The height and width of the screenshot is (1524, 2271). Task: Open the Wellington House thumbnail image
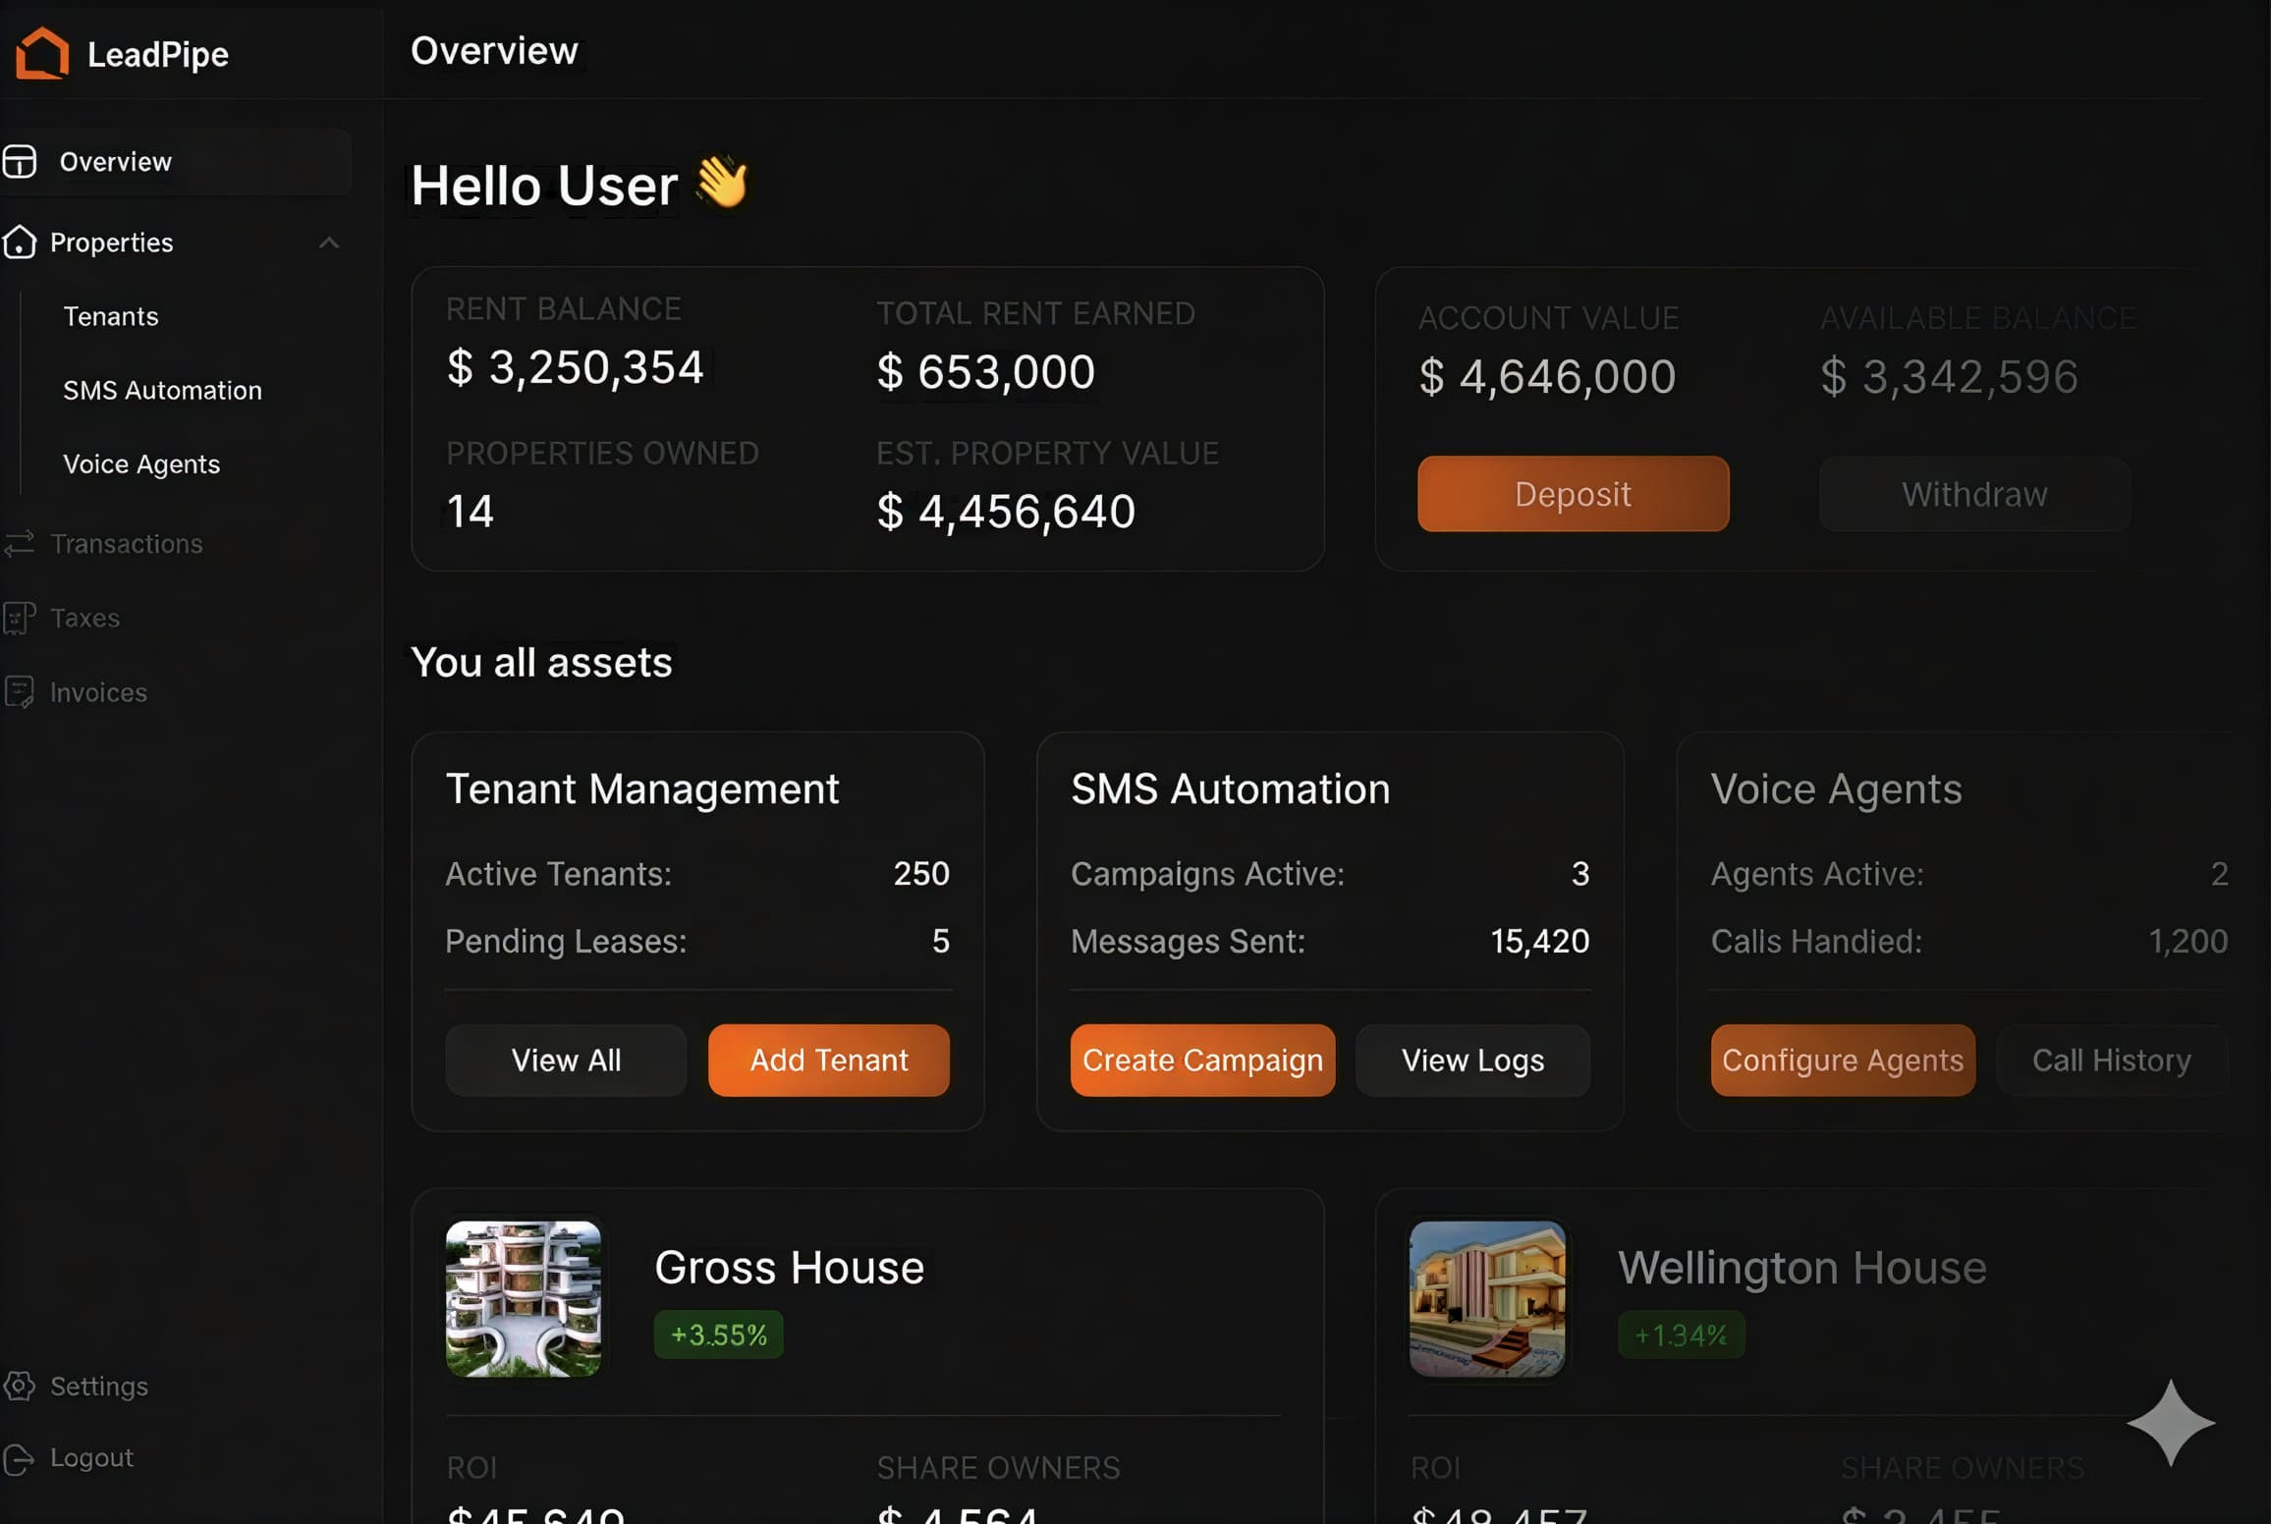(x=1487, y=1298)
